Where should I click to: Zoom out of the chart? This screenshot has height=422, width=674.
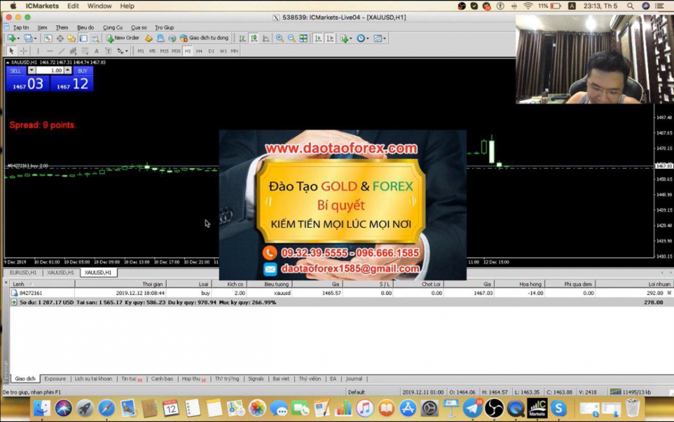tap(292, 38)
